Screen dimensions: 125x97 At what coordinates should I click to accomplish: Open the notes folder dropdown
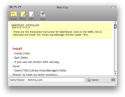[x=100, y=80]
